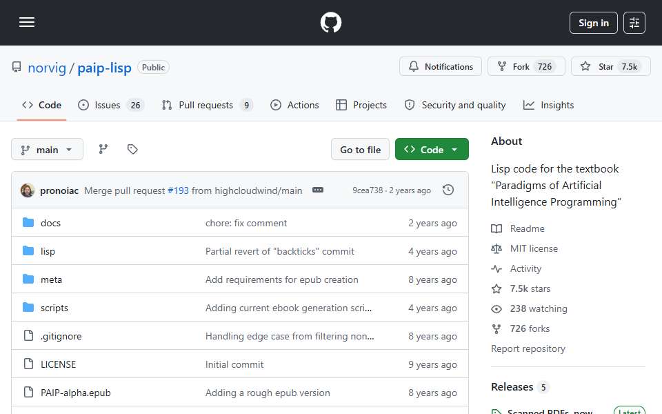662x414 pixels.
Task: Switch to the Code tab
Action: (42, 105)
